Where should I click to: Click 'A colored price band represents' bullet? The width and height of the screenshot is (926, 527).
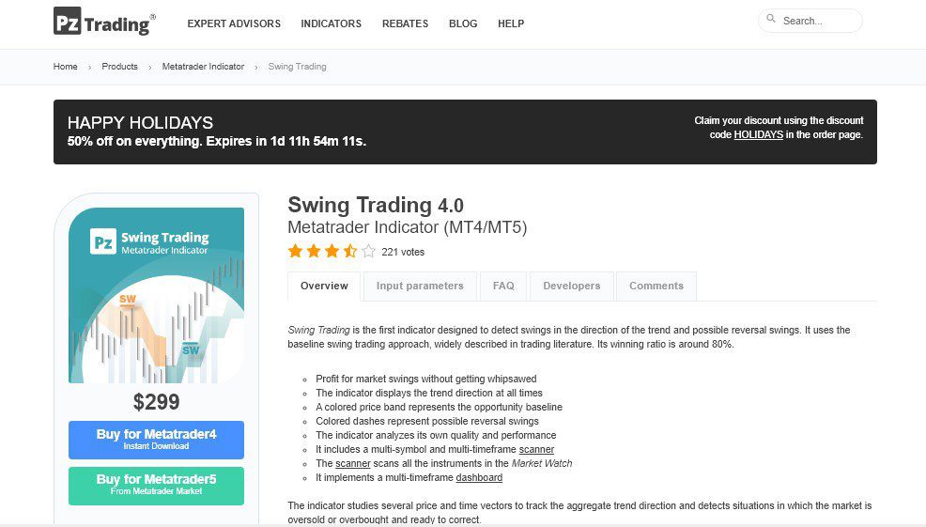coord(439,407)
